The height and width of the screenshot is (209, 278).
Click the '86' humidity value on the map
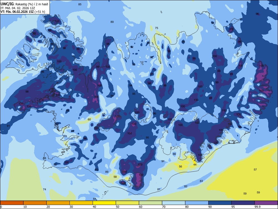(x=174, y=154)
